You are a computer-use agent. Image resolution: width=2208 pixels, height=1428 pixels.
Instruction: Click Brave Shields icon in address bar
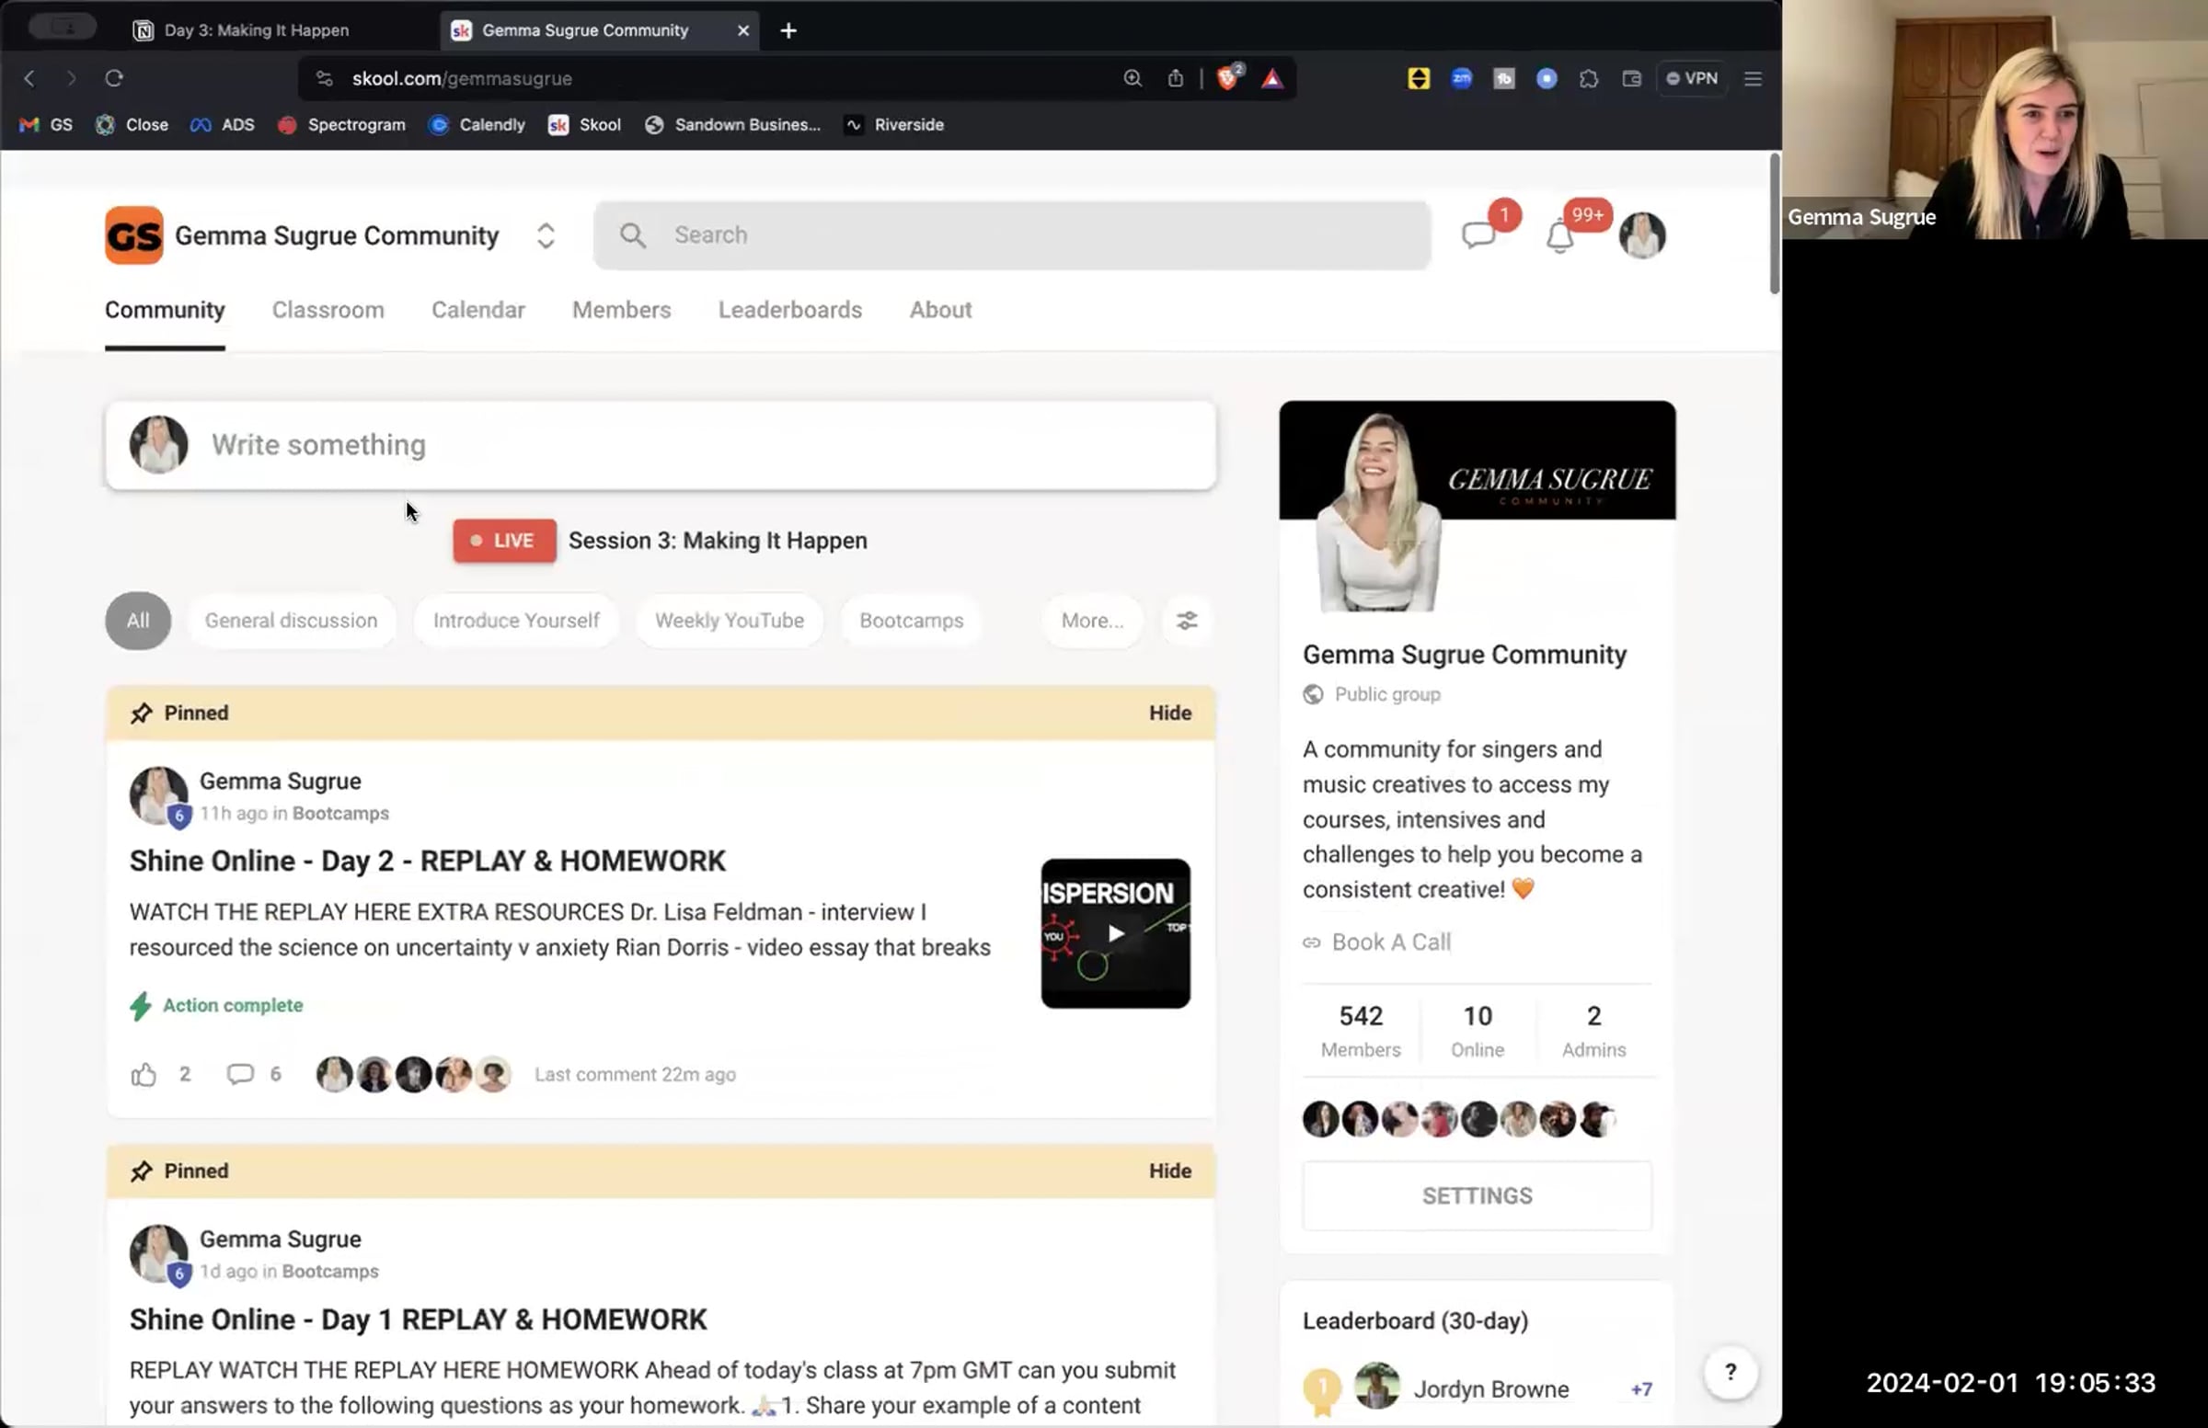1226,79
